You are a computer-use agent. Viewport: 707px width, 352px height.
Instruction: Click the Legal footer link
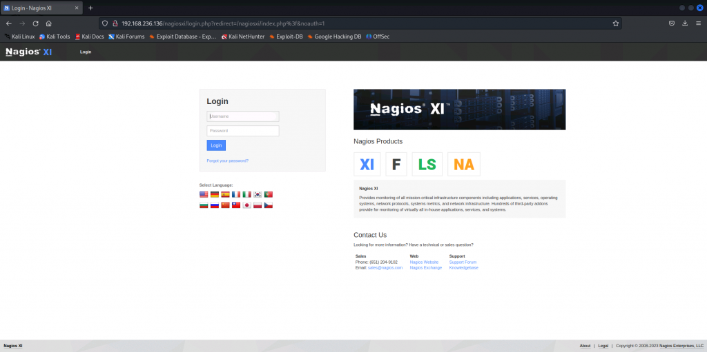point(603,346)
